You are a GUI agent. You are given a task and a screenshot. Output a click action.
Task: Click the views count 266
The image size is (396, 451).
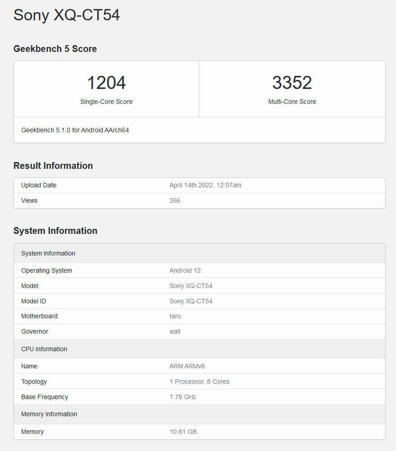175,200
